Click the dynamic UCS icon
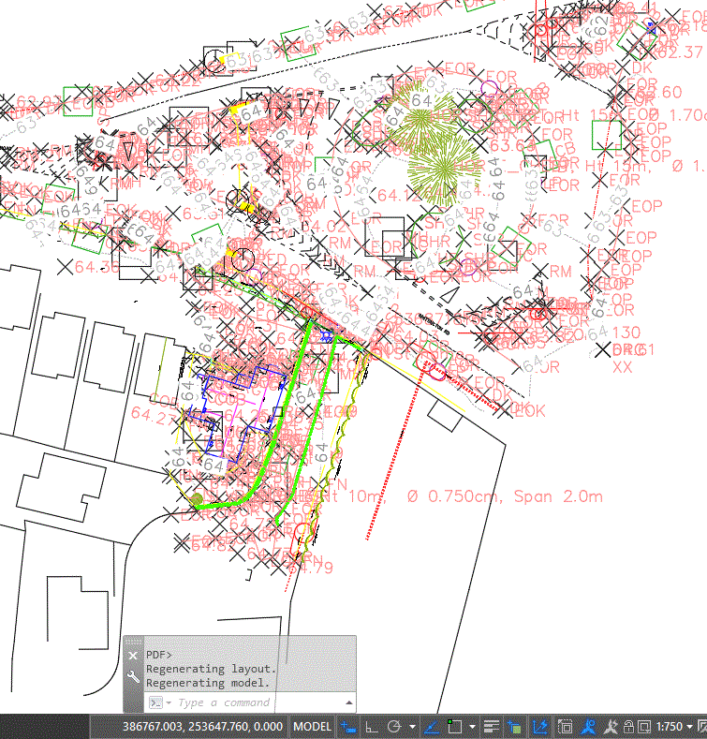Viewport: 707px width, 739px height. click(x=539, y=726)
